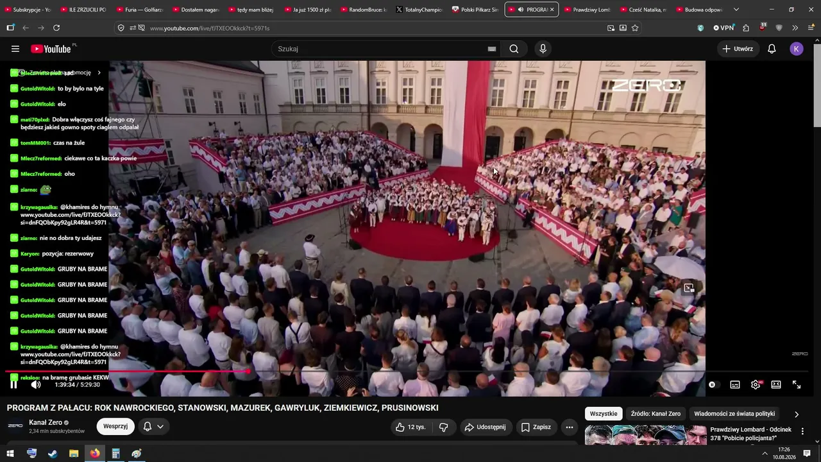This screenshot has height=462, width=821.
Task: Pause the video playback
Action: [13, 384]
